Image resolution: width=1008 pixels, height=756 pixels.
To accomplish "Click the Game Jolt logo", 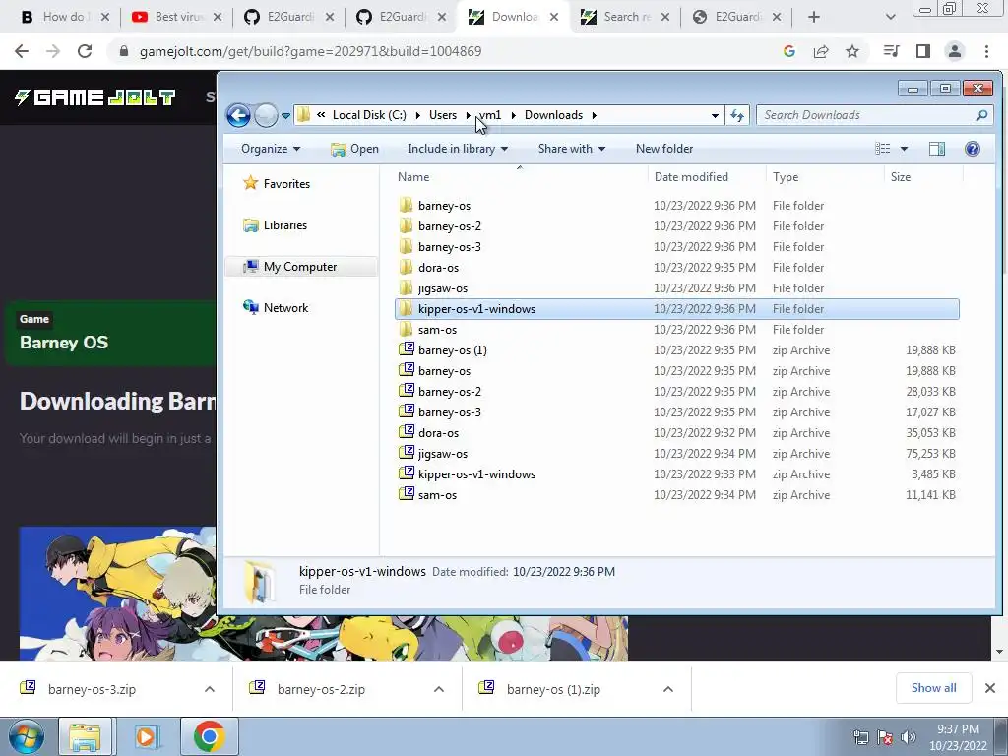I will point(94,97).
